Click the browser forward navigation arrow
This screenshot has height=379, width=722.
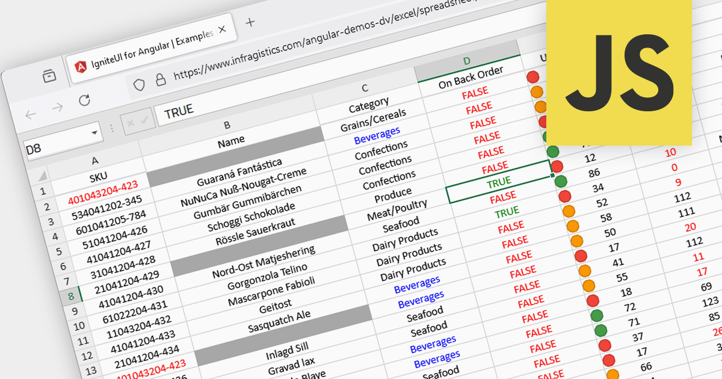(x=58, y=107)
